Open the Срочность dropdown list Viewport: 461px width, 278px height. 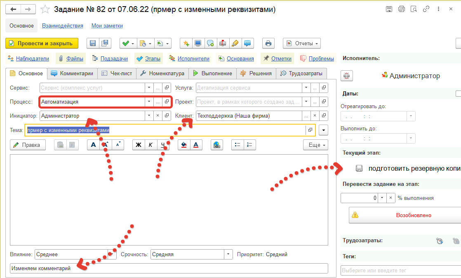[x=228, y=254]
